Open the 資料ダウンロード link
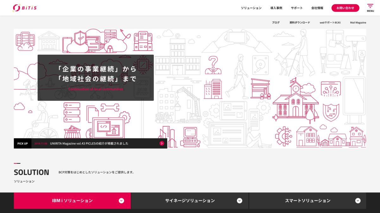Screen dimensions: 380x213 (x=300, y=23)
